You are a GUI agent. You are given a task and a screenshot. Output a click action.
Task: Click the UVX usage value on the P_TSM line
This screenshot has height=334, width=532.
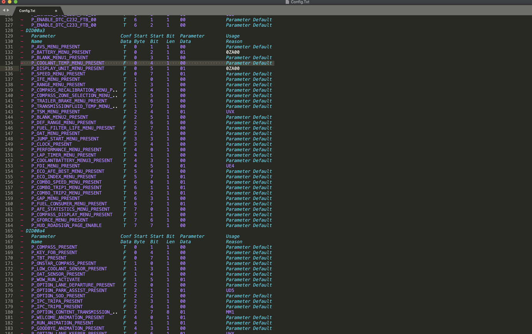(229, 111)
